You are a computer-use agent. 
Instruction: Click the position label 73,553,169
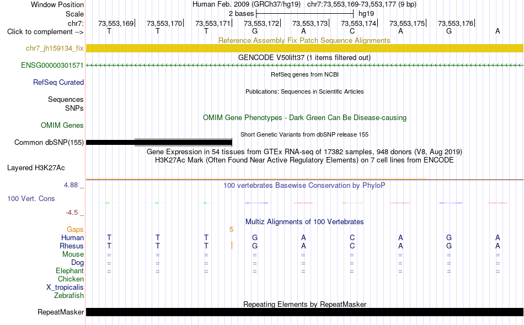tap(116, 23)
